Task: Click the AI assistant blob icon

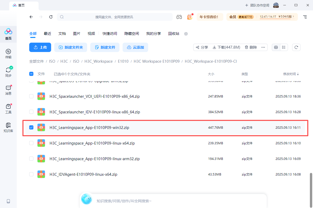Action: [x=87, y=199]
